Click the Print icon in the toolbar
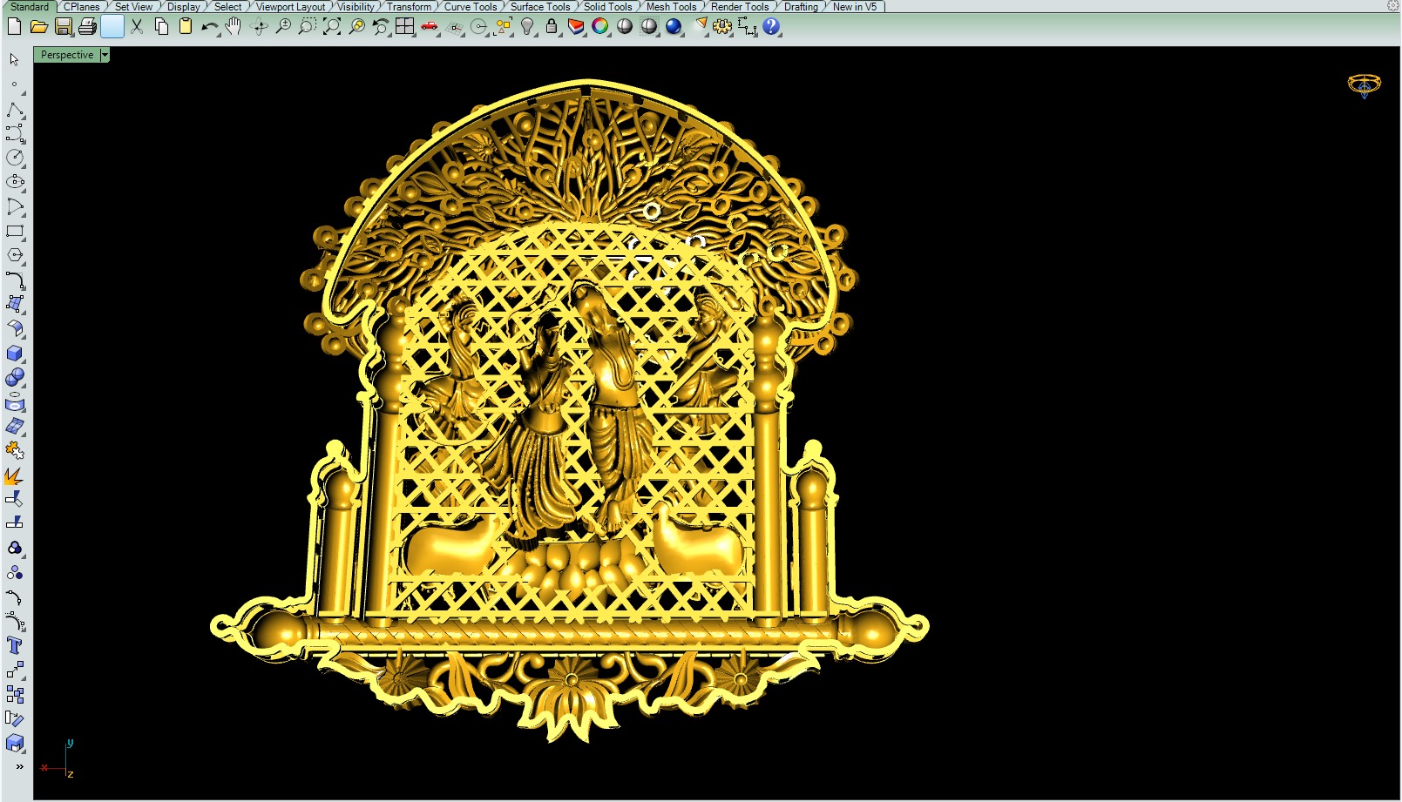The height and width of the screenshot is (802, 1402). tap(87, 27)
